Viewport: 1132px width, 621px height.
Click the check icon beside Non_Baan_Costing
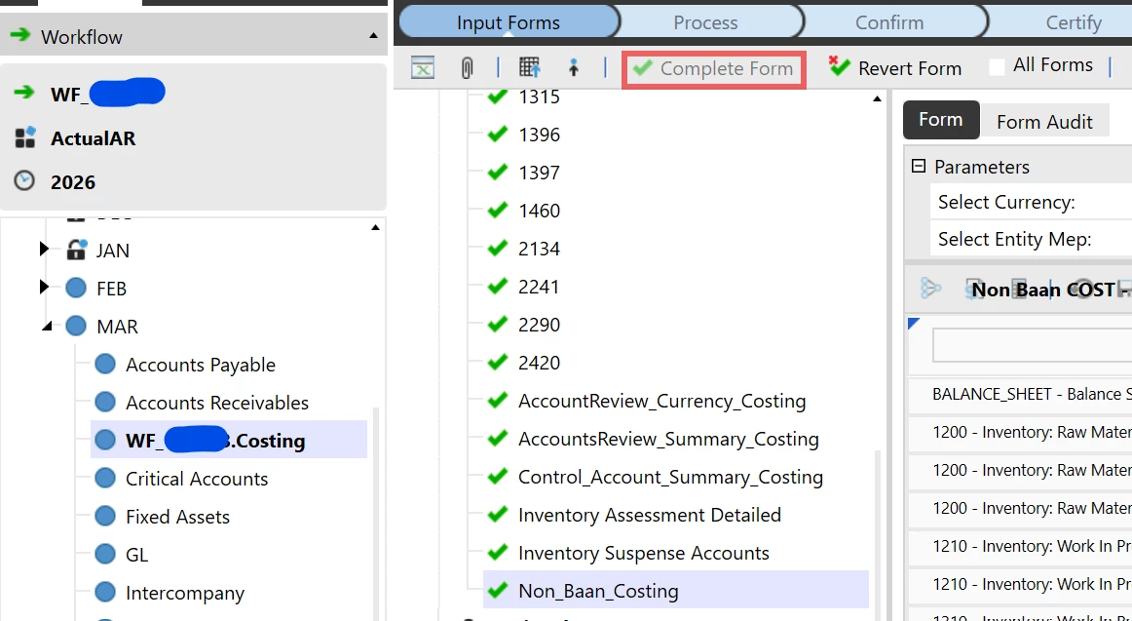498,591
